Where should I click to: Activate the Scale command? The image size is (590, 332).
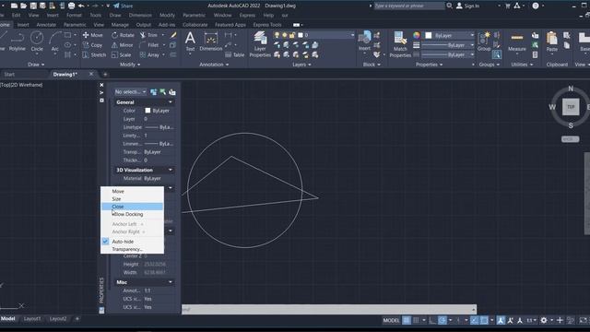tap(122, 54)
